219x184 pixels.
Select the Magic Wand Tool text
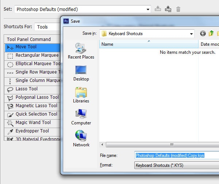[x=33, y=122]
